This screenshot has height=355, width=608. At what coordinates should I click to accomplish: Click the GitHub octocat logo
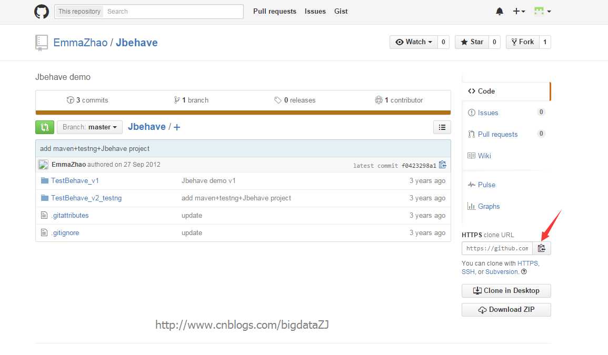(42, 11)
